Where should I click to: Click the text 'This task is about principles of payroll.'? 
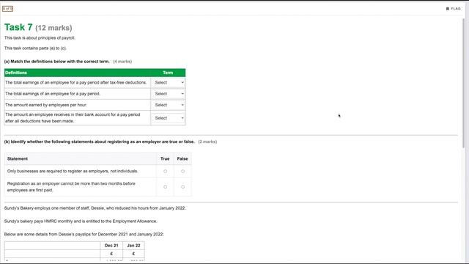coord(40,38)
